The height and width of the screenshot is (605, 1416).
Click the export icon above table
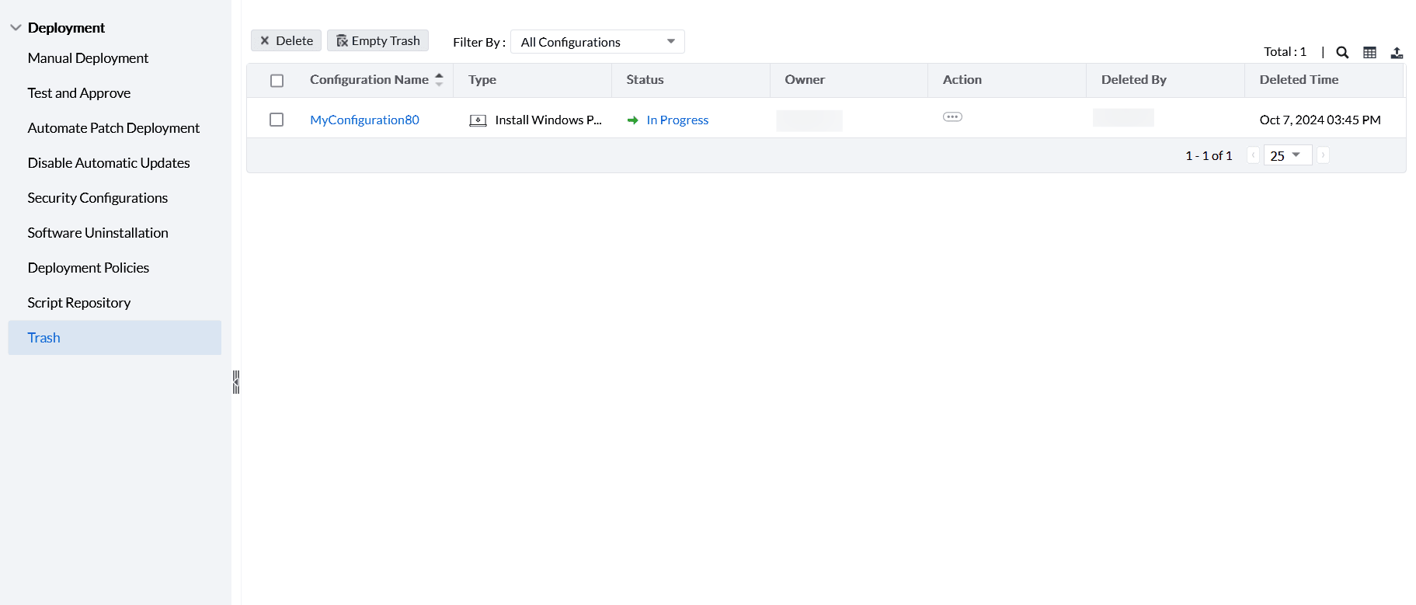1397,53
